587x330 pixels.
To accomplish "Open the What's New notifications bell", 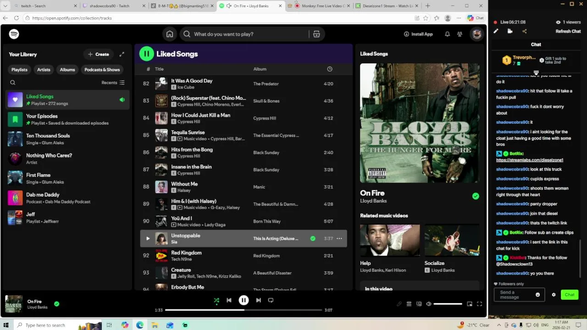I will pos(447,34).
